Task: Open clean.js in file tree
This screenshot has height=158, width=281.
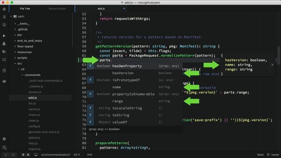Action: pyautogui.click(x=33, y=121)
